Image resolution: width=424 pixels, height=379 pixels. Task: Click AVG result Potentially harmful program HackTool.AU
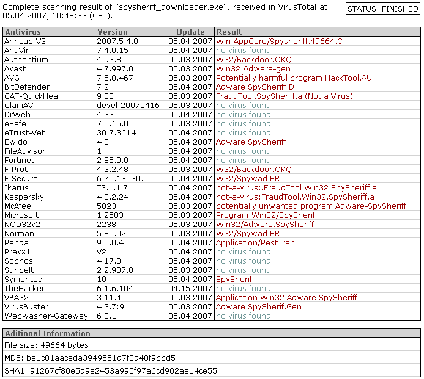pyautogui.click(x=294, y=78)
